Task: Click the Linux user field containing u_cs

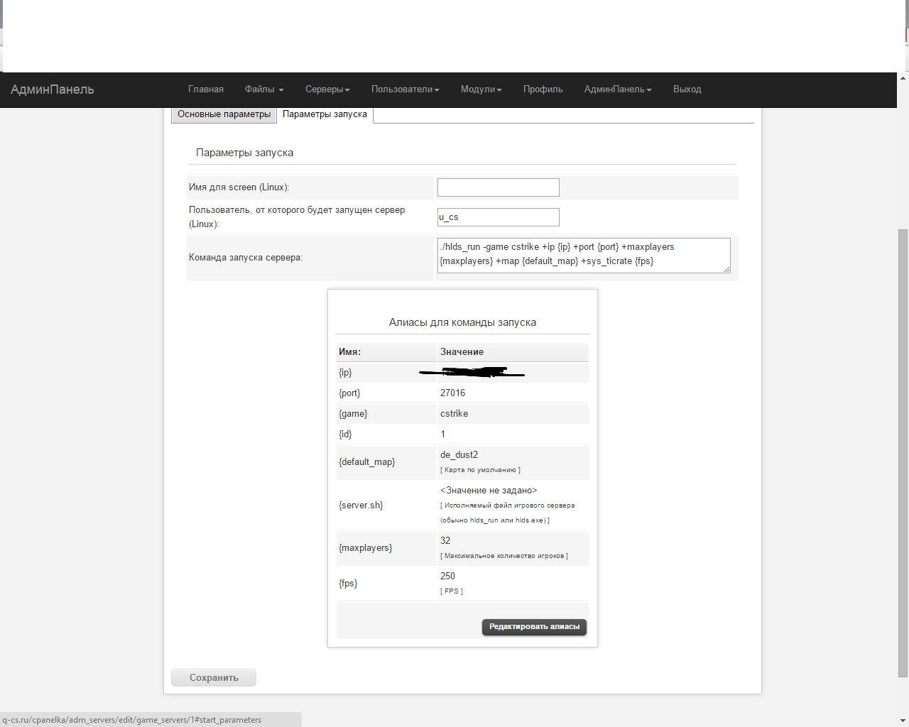Action: tap(498, 217)
